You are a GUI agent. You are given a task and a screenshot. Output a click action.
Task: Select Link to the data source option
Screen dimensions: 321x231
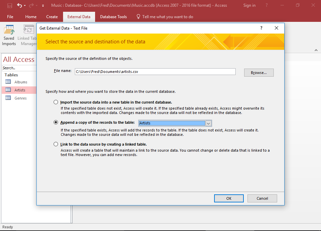pos(56,144)
